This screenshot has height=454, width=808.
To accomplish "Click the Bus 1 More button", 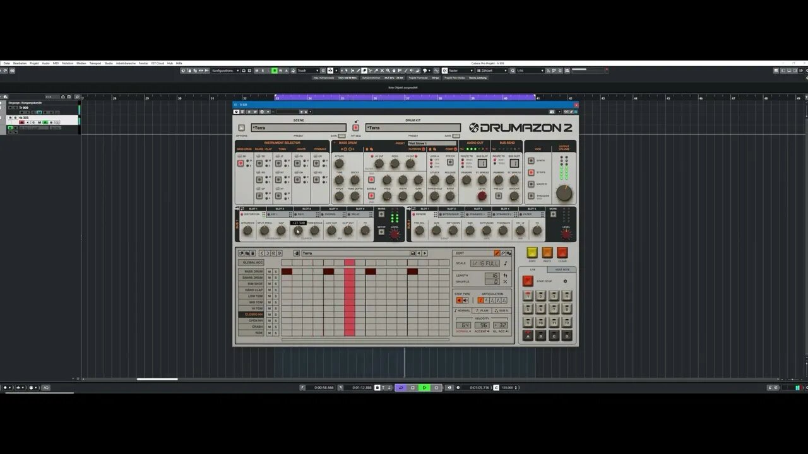I will [381, 214].
